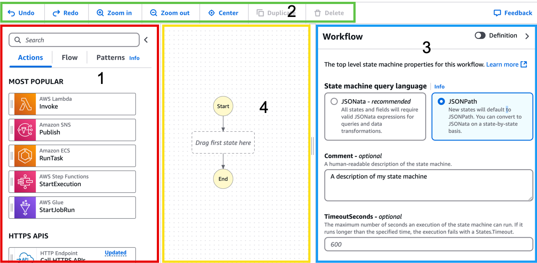Select the Amazon SNS Publish icon
Viewport: 537px width, 263px height.
[x=25, y=130]
